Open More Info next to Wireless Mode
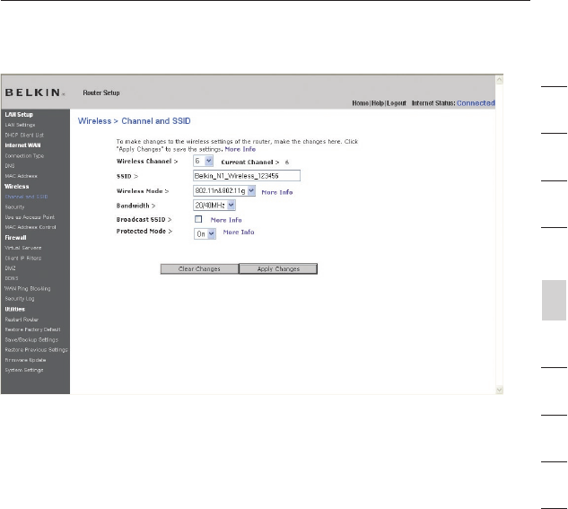This screenshot has height=509, width=568. (x=276, y=192)
